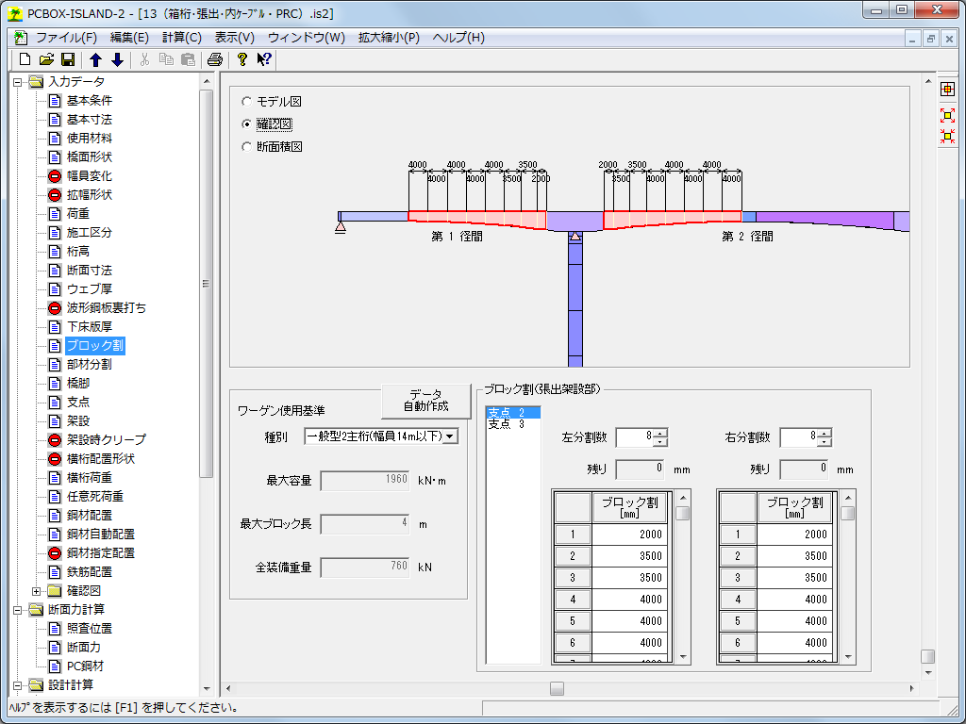Select the モデル図 radio button
This screenshot has width=966, height=724.
pyautogui.click(x=248, y=101)
